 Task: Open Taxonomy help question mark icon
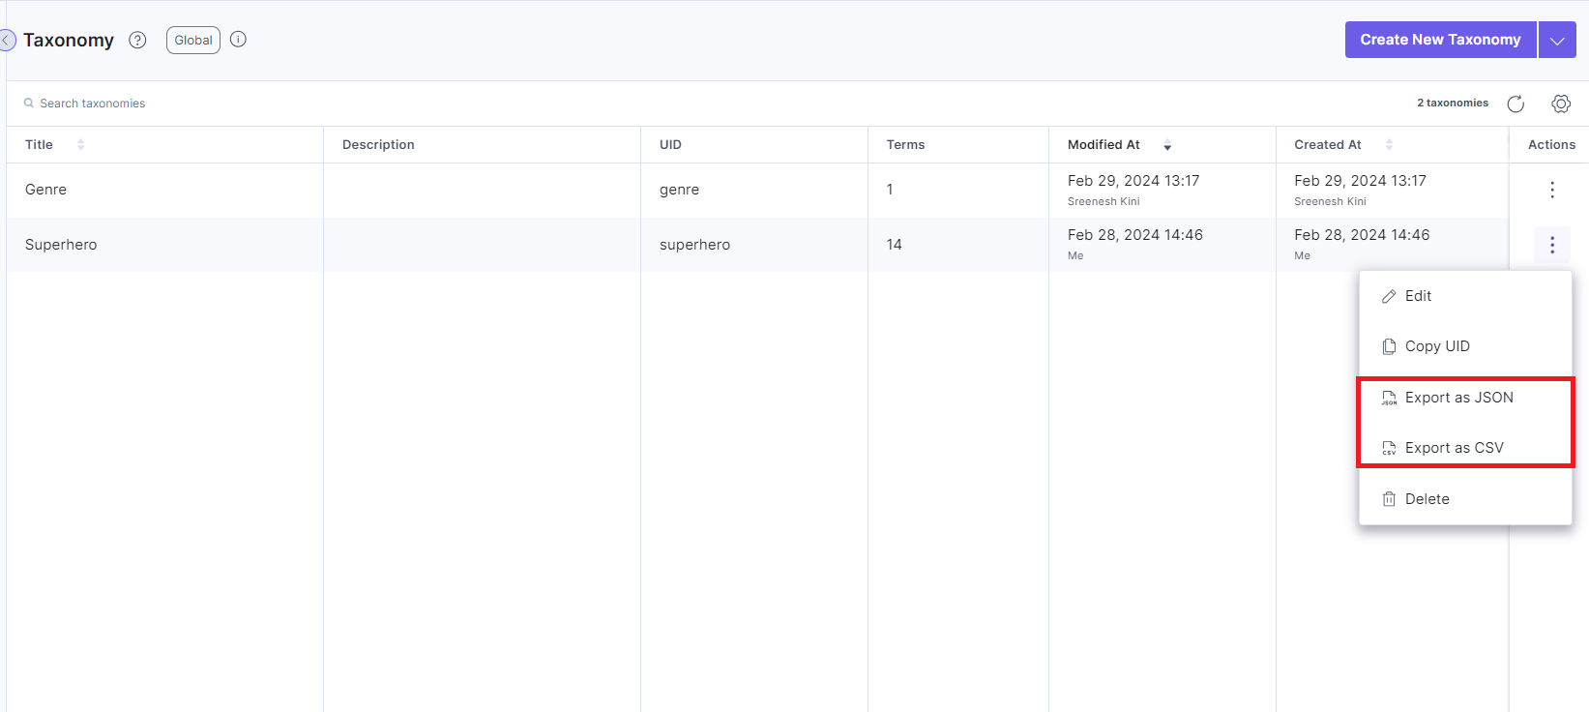pyautogui.click(x=137, y=40)
